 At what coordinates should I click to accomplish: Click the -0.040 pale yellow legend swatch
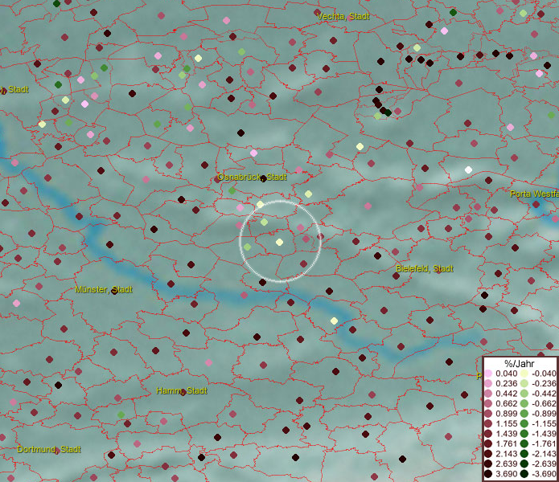[524, 374]
